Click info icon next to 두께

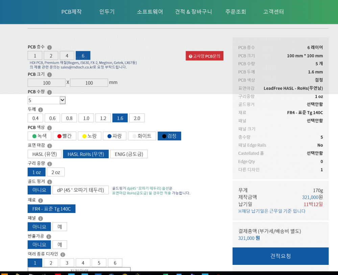(41, 110)
